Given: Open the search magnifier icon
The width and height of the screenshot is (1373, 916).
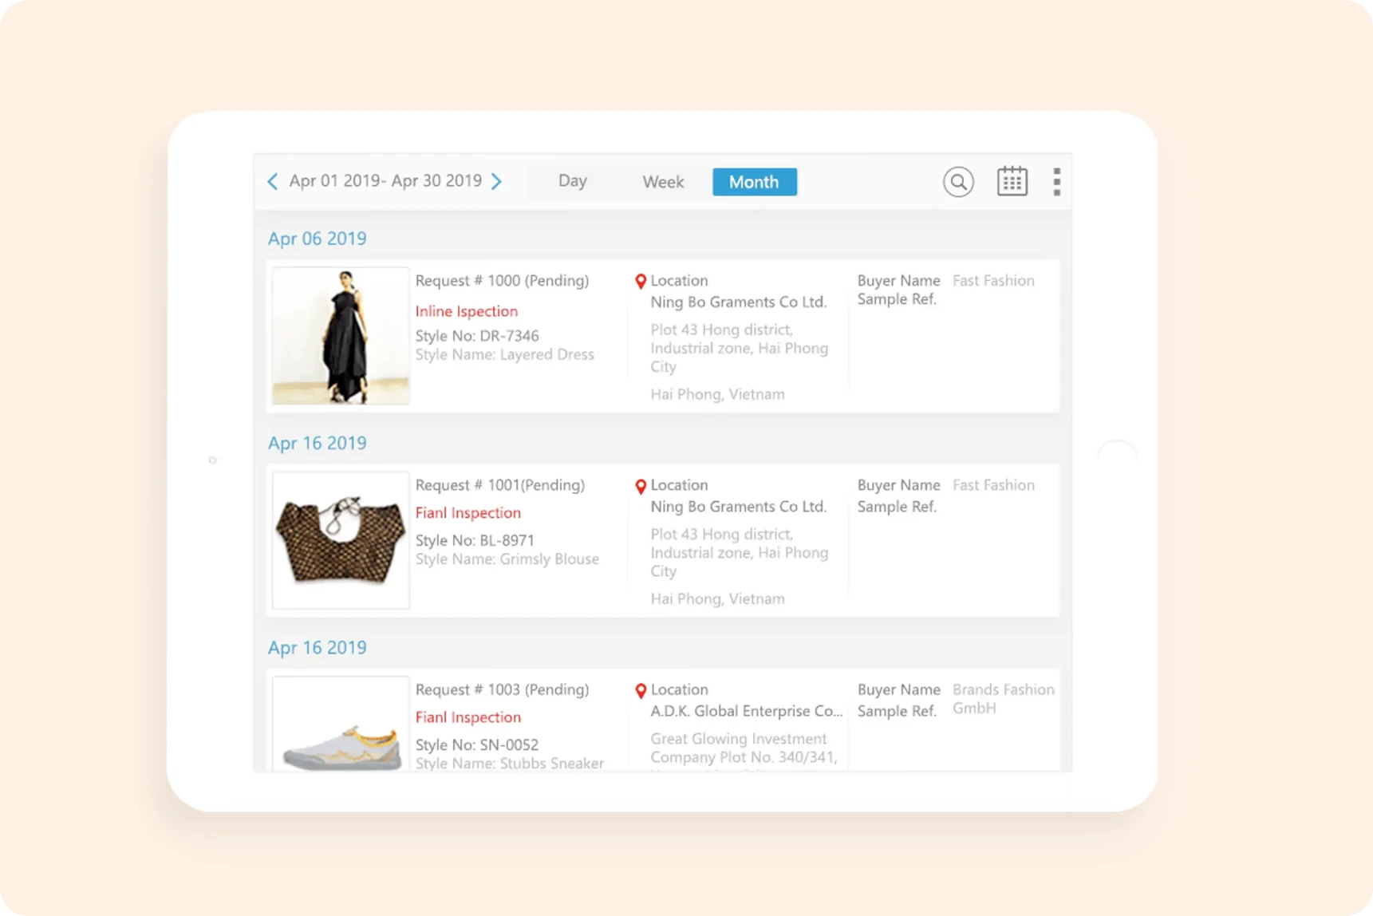Looking at the screenshot, I should pos(958,182).
